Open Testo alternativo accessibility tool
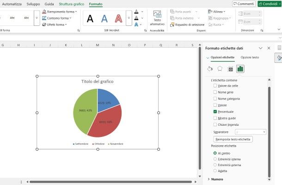 pos(157,18)
